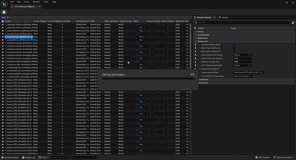Toggle pin for Editor Defer Compression
The width and height of the screenshot is (296, 160).
[195, 51]
